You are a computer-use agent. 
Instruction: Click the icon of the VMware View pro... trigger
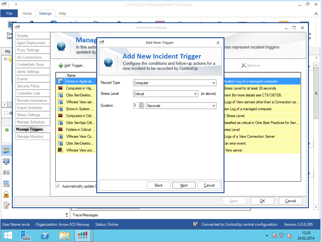[x=60, y=150]
